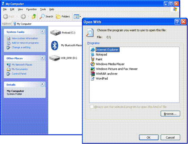Click the Browse... button
188x144 pixels.
(170, 114)
